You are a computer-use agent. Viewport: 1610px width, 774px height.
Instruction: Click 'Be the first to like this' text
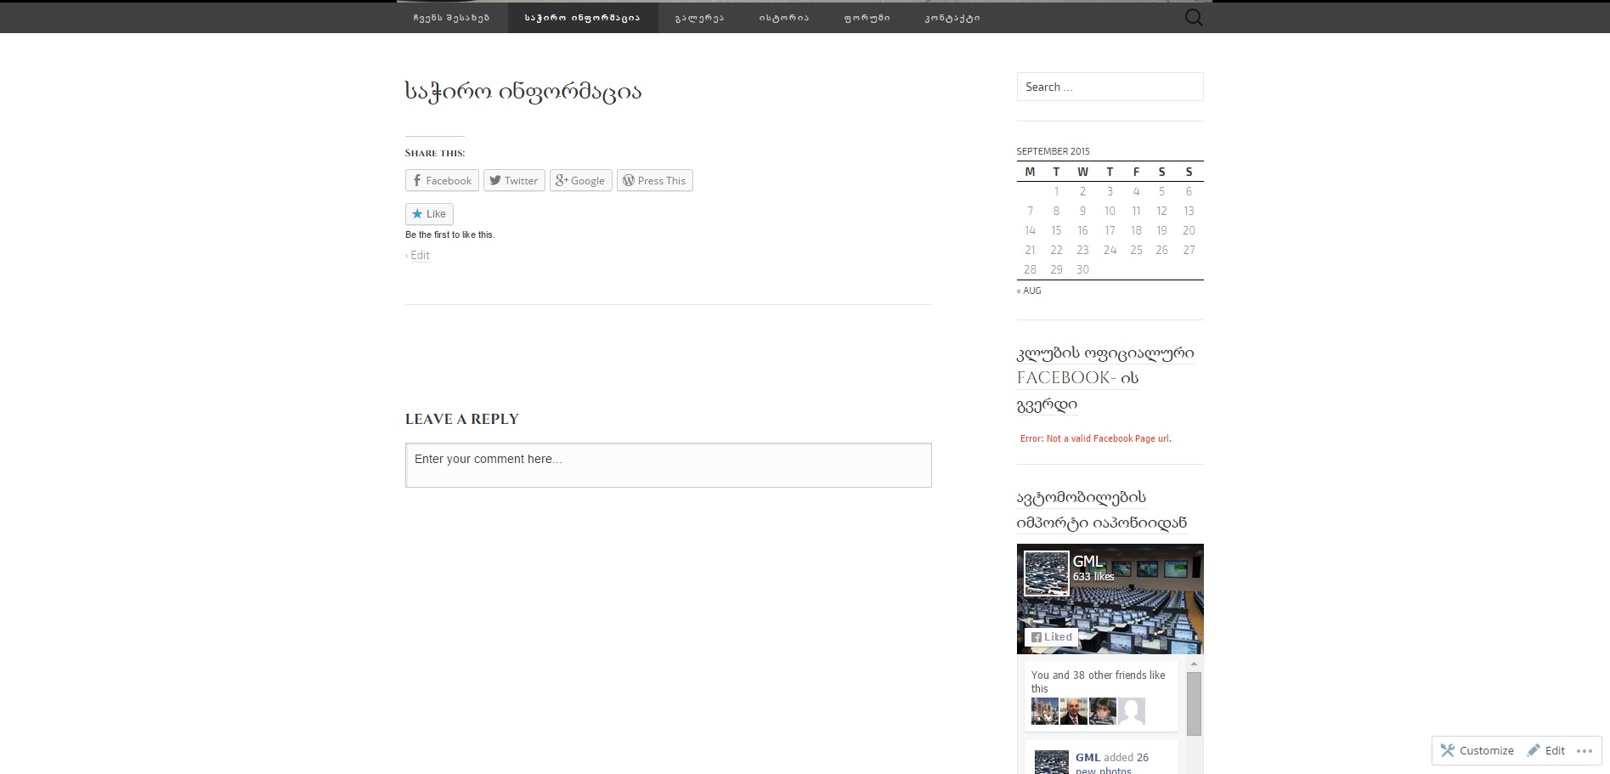point(450,234)
